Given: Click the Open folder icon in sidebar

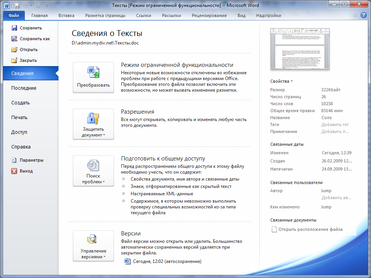Looking at the screenshot, I should click(x=14, y=49).
